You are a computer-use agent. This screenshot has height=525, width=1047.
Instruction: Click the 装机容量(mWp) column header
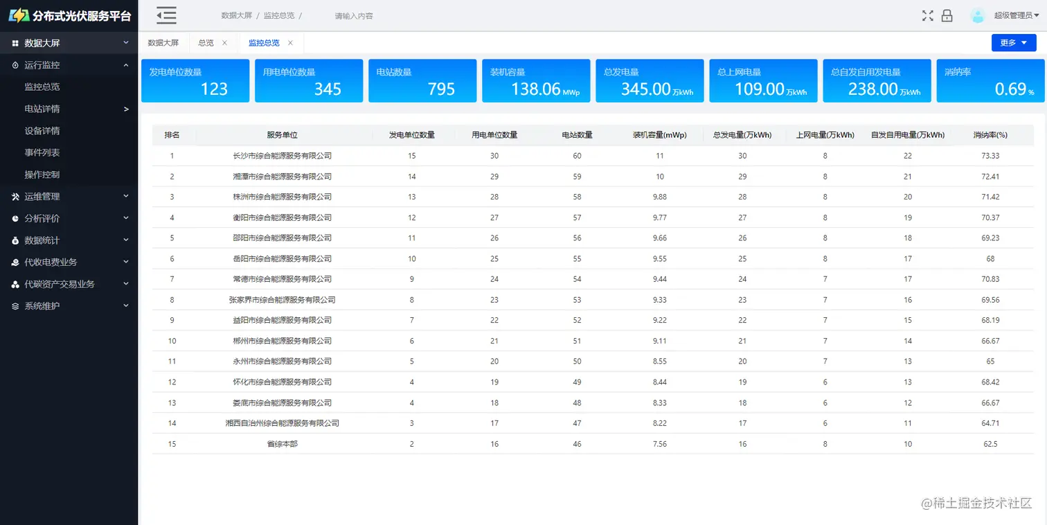coord(660,135)
